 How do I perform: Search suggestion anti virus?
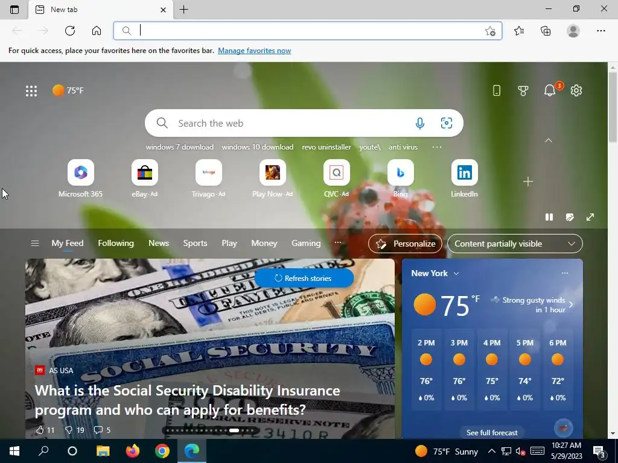[403, 147]
